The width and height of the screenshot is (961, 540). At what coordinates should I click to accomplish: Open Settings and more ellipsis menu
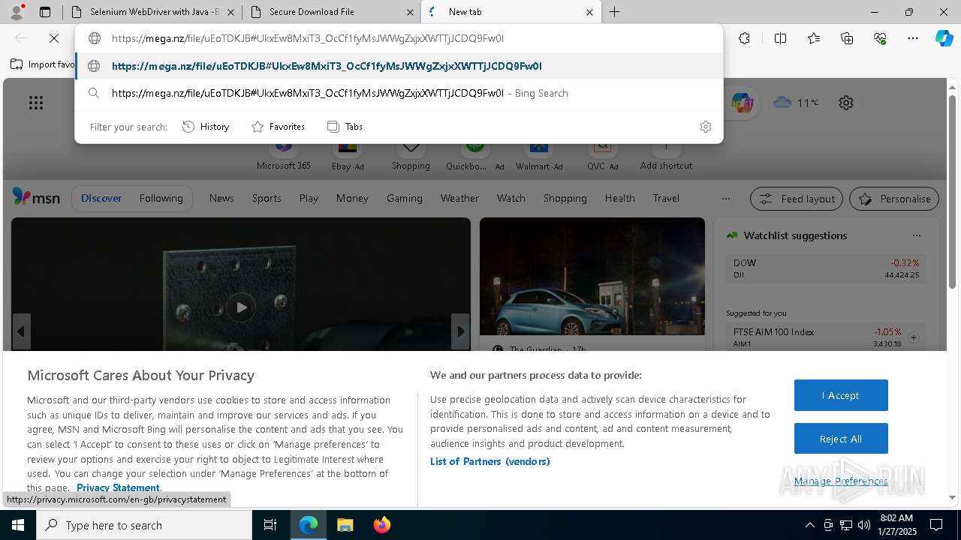point(913,38)
